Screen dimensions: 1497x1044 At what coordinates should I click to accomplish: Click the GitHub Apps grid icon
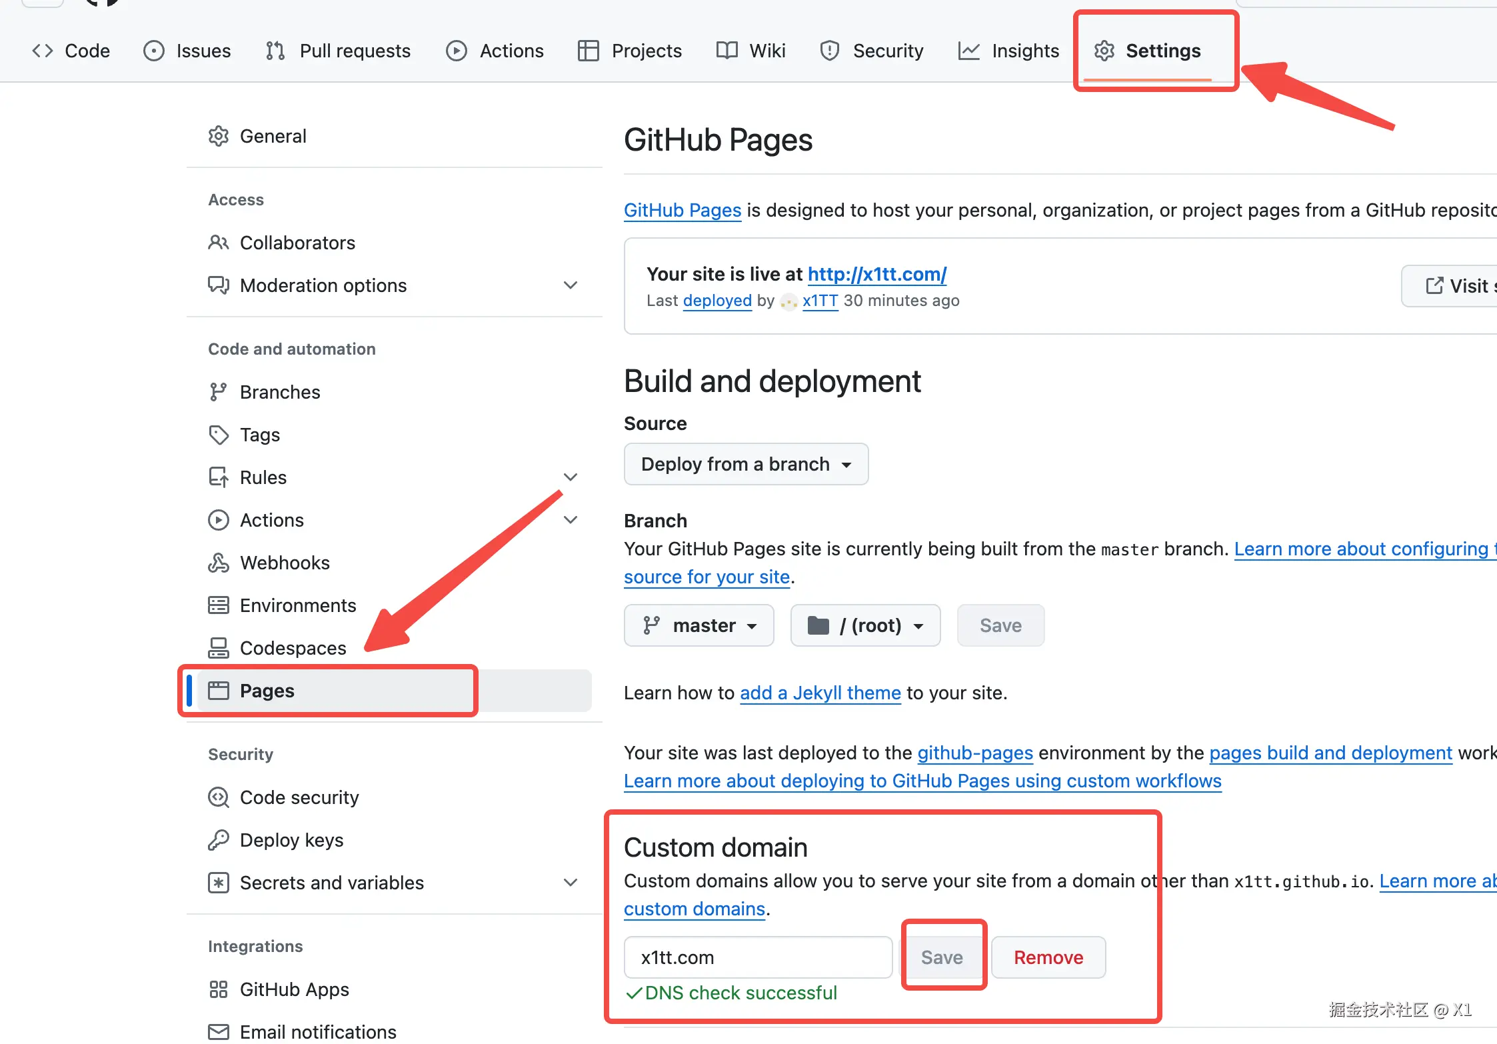(218, 989)
